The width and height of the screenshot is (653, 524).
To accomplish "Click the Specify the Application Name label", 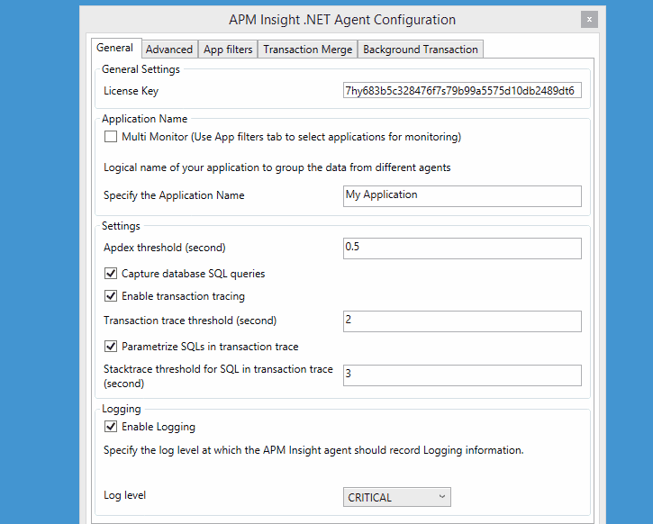I will coord(174,195).
